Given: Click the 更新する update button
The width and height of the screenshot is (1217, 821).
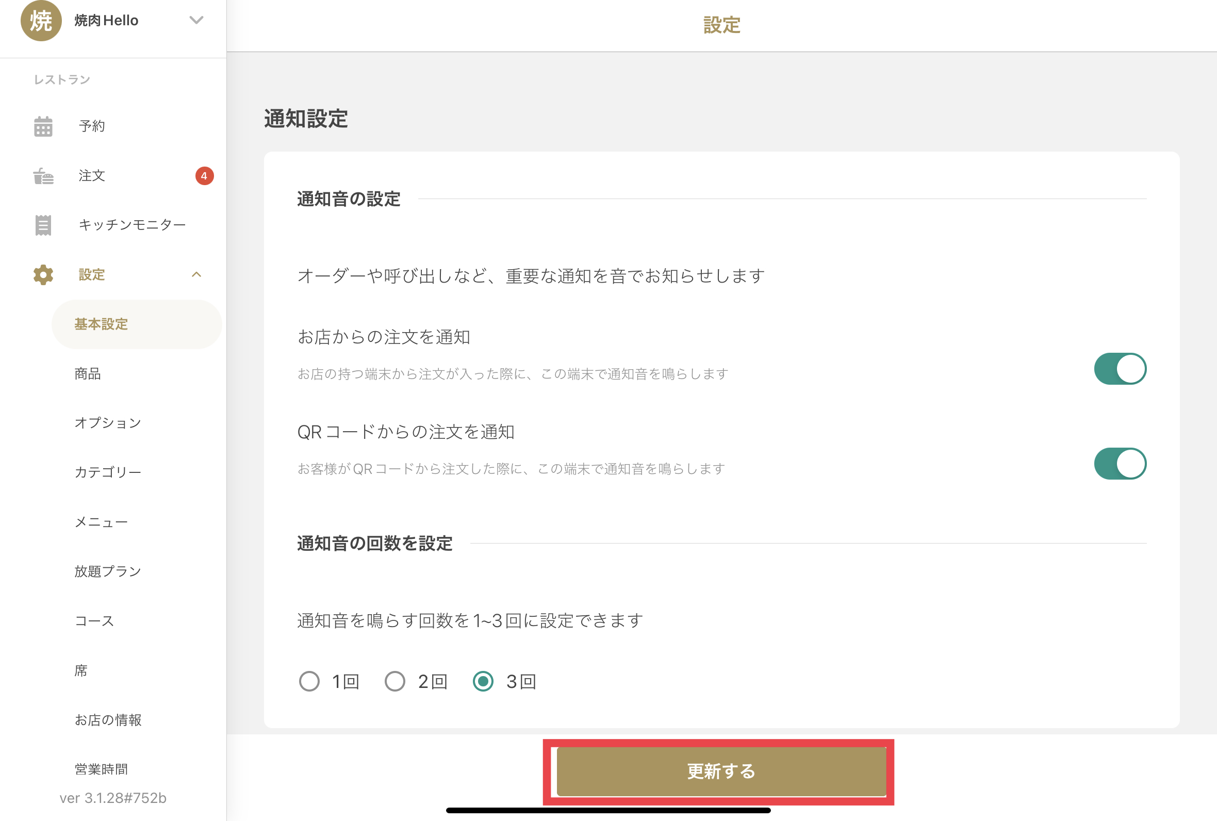Looking at the screenshot, I should pos(721,771).
